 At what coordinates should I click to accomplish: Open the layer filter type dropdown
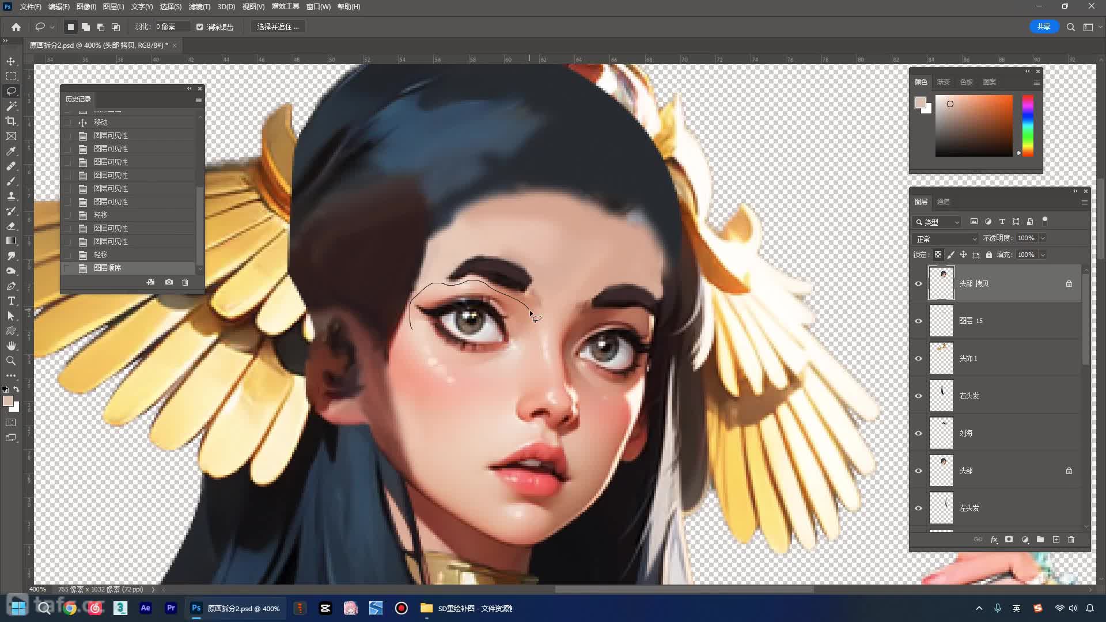pyautogui.click(x=937, y=222)
